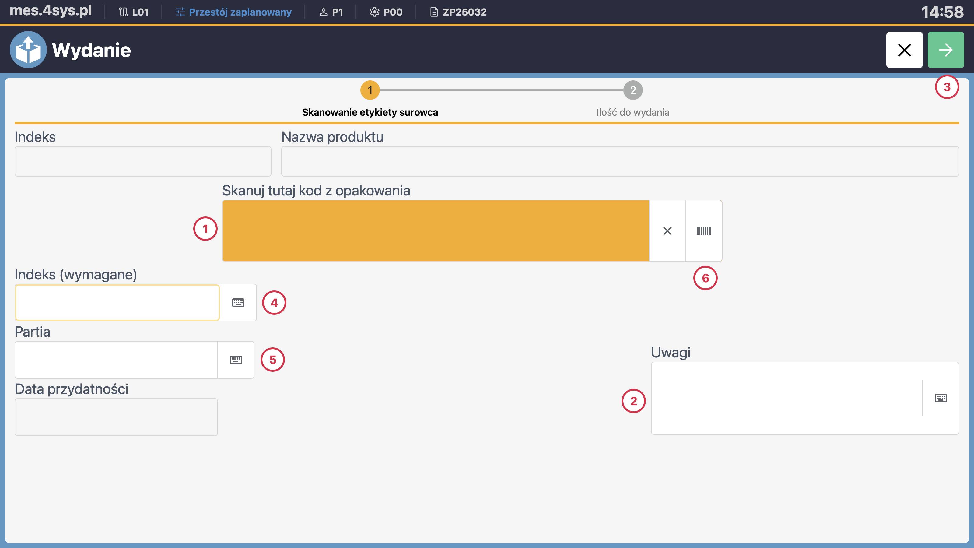
Task: Click the P00 gear icon in top bar
Action: point(374,12)
